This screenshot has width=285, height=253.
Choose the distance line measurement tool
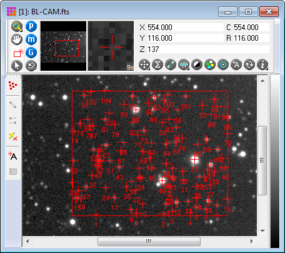click(171, 65)
